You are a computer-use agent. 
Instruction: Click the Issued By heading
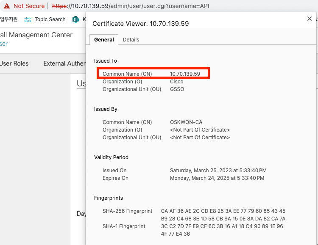point(106,109)
